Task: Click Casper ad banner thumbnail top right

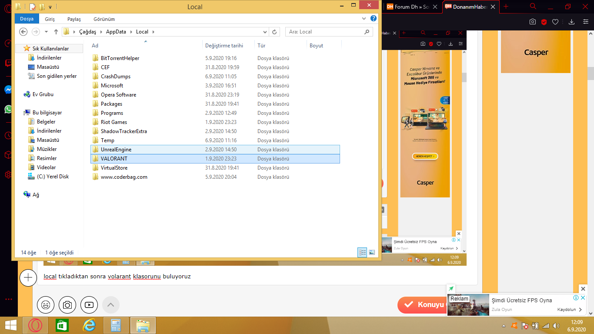Action: pos(536,52)
